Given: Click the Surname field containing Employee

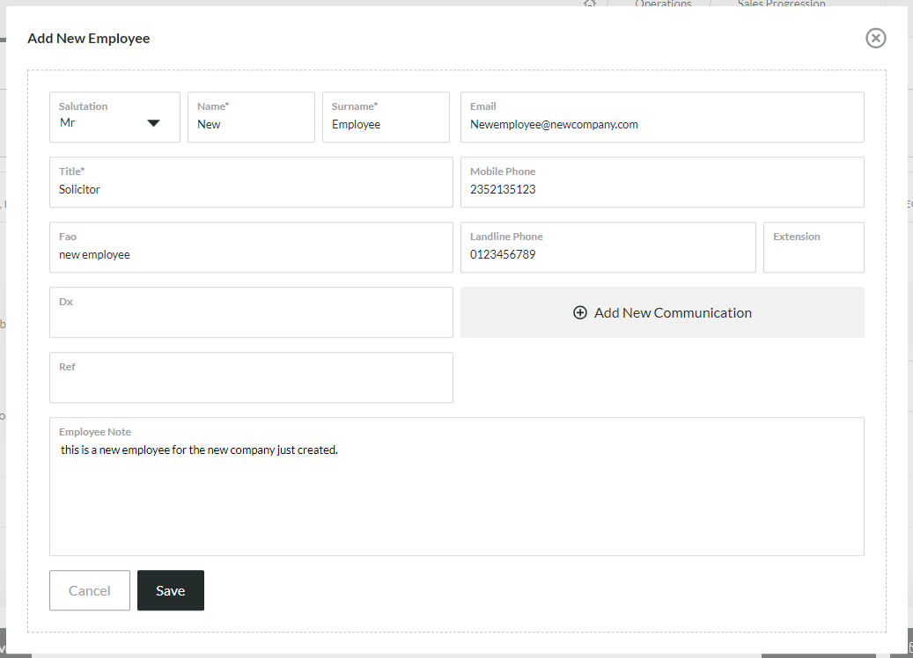Looking at the screenshot, I should (386, 117).
